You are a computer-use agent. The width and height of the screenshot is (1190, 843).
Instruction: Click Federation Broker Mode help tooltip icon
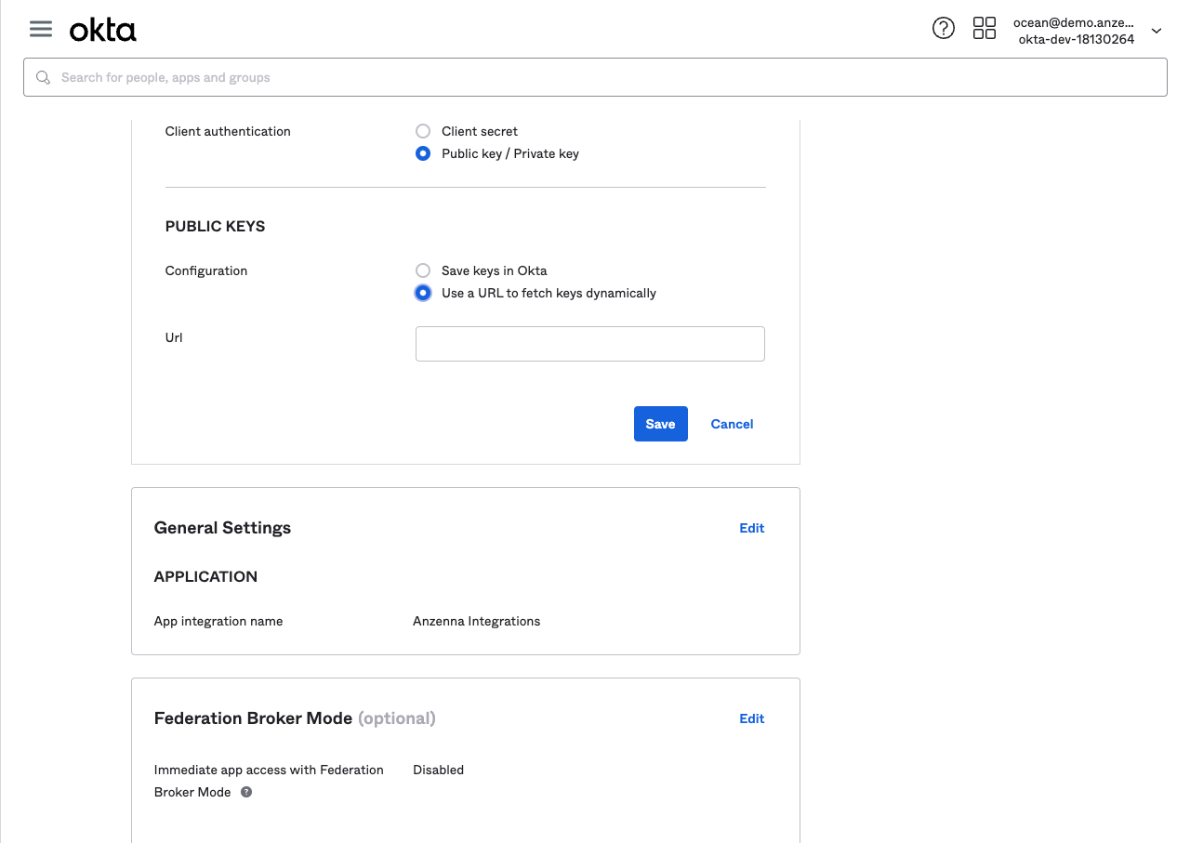[x=246, y=793]
